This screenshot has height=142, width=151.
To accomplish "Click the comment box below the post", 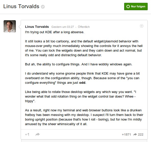I will point(84,141).
